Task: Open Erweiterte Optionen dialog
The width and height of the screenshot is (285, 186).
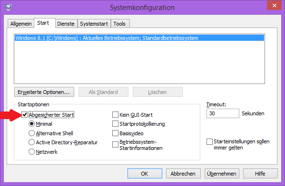Action: point(44,92)
